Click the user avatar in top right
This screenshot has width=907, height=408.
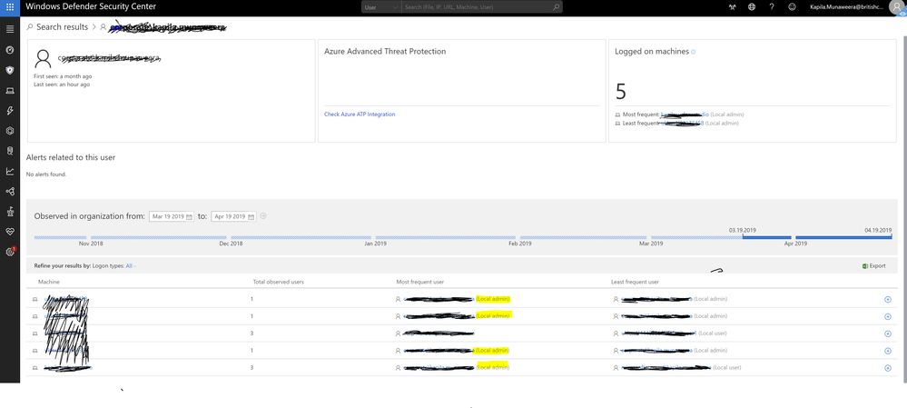(x=898, y=7)
